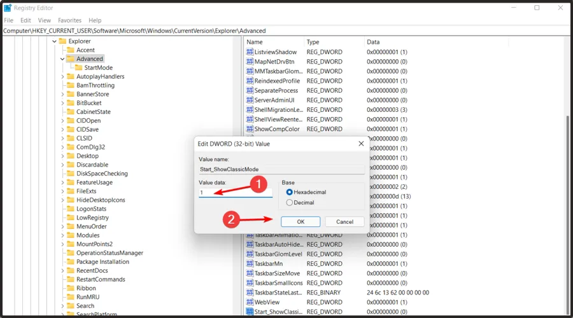
Task: Expand the AutoplayHandlers key
Action: coord(62,76)
